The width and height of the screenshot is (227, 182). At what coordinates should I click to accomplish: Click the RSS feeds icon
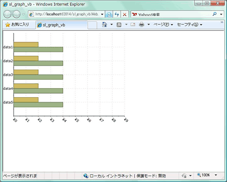119,25
